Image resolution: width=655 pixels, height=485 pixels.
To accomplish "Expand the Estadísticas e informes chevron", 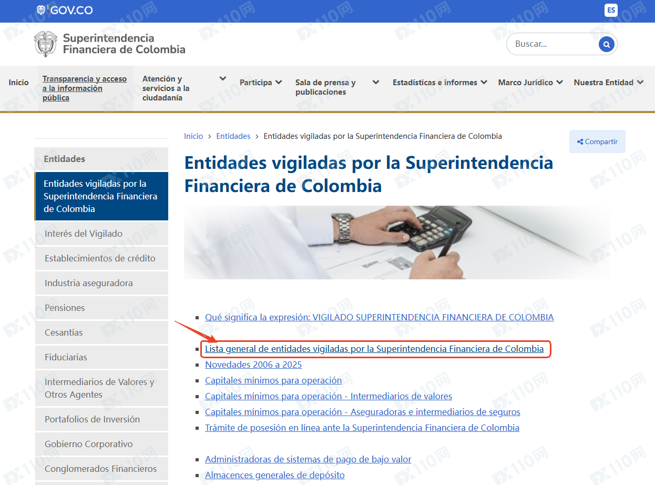I will 484,83.
